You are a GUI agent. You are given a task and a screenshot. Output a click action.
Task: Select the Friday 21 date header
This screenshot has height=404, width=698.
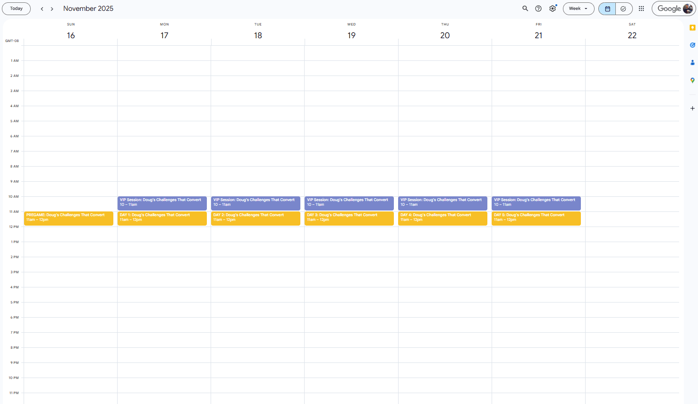click(x=538, y=35)
